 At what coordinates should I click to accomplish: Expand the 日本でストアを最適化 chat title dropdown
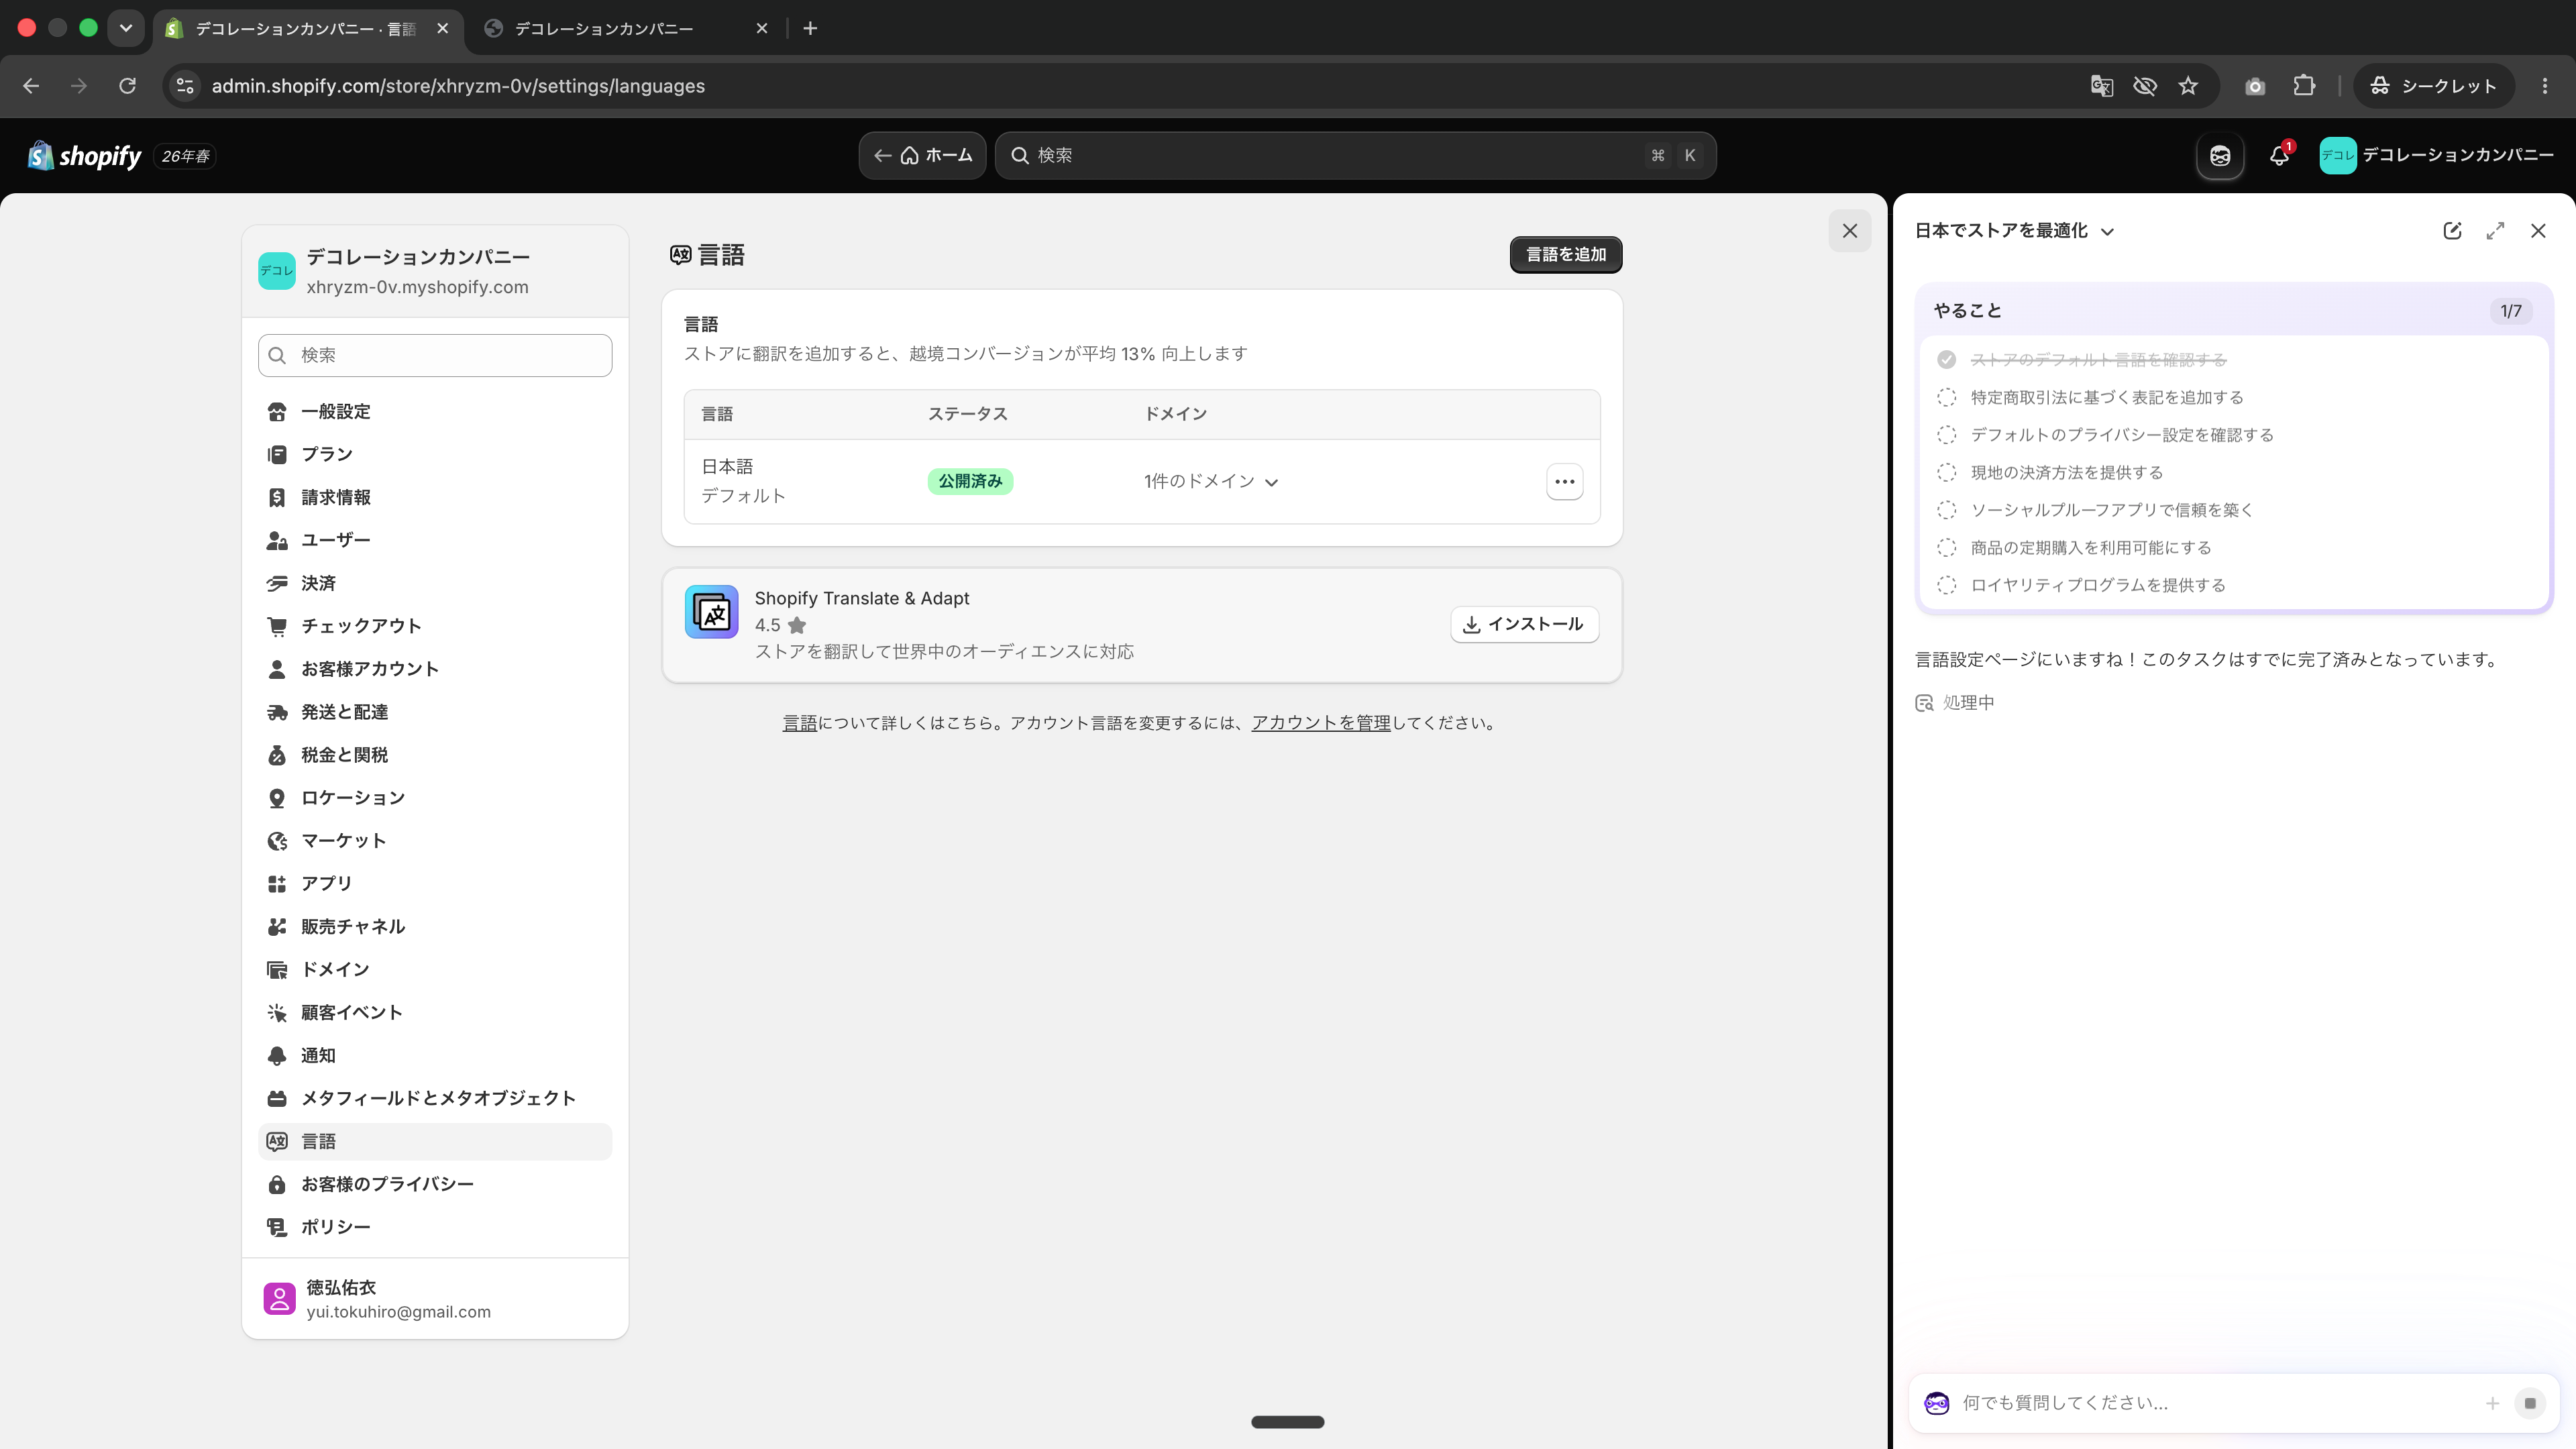pos(2015,231)
